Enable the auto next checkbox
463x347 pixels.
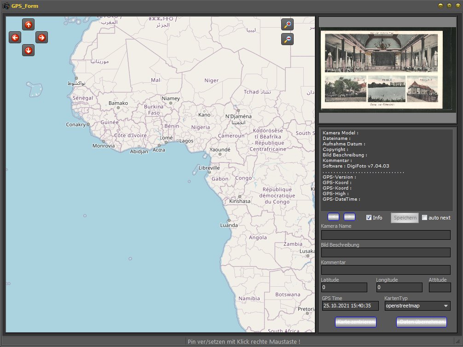(x=425, y=218)
